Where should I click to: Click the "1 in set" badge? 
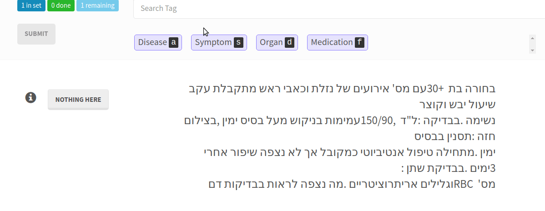tap(31, 5)
